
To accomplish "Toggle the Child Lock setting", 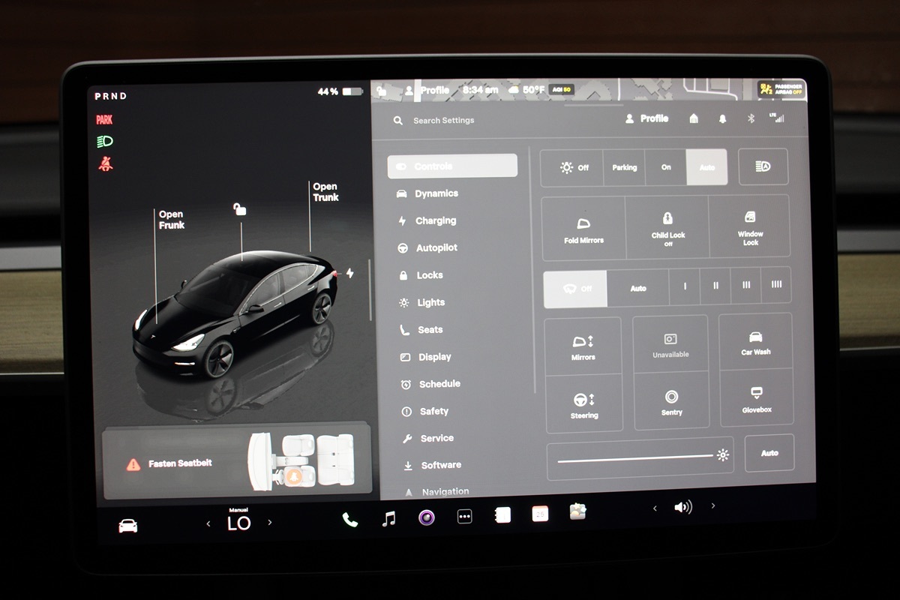I will (x=667, y=228).
